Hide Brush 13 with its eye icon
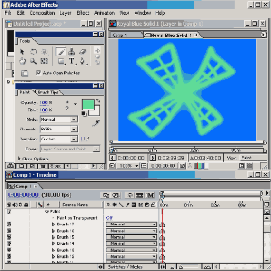Screen dimensions: 271x271 click(x=9, y=250)
